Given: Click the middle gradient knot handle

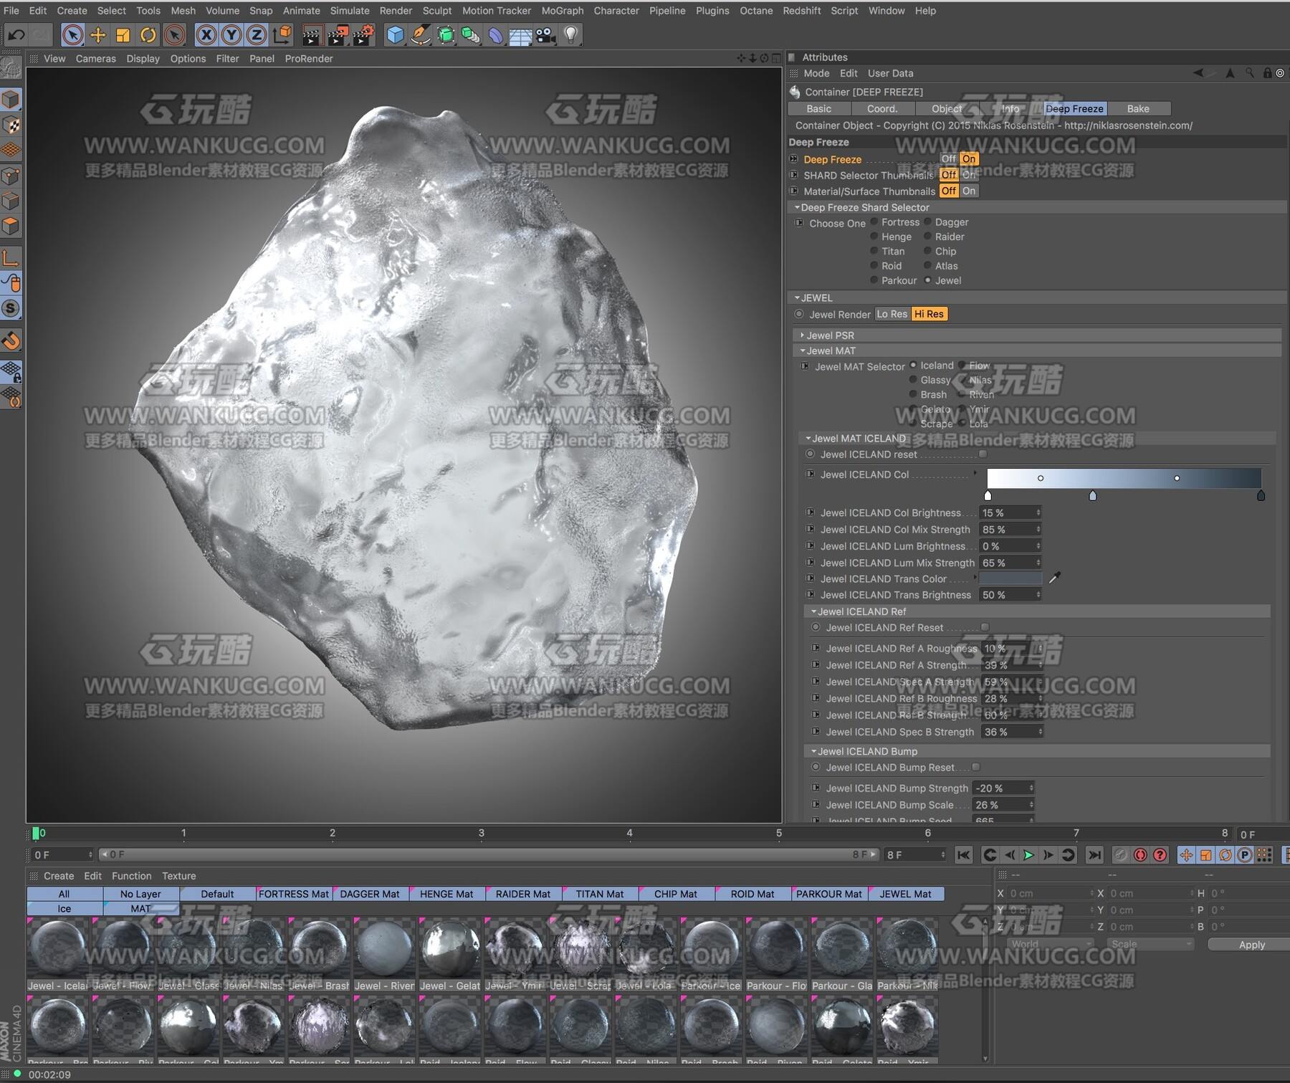Looking at the screenshot, I should pos(1092,495).
